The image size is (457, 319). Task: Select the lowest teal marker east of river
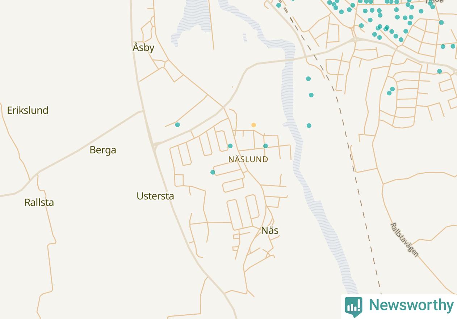pos(309,126)
